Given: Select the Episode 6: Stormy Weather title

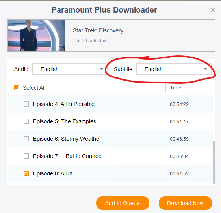Looking at the screenshot, I should point(67,139).
